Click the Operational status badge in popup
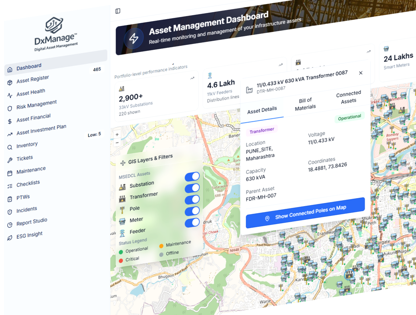The width and height of the screenshot is (416, 315). coord(349,118)
